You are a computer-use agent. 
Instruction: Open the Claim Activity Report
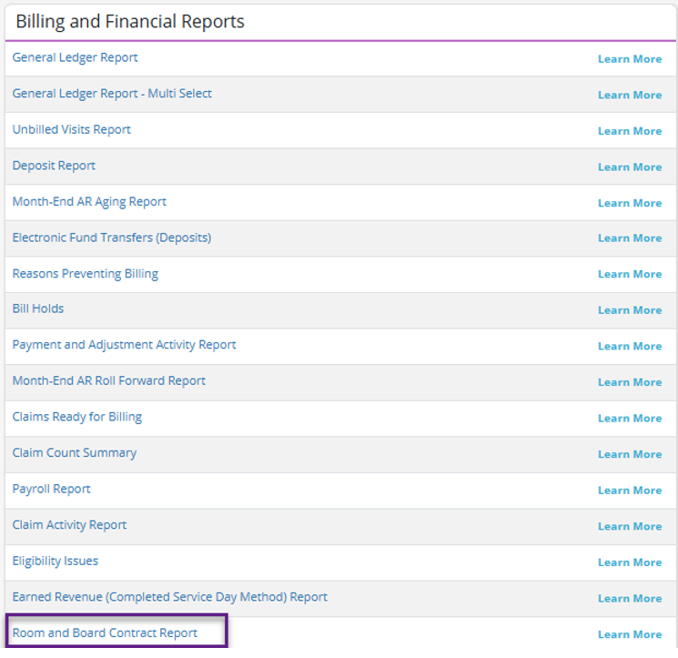coord(69,525)
